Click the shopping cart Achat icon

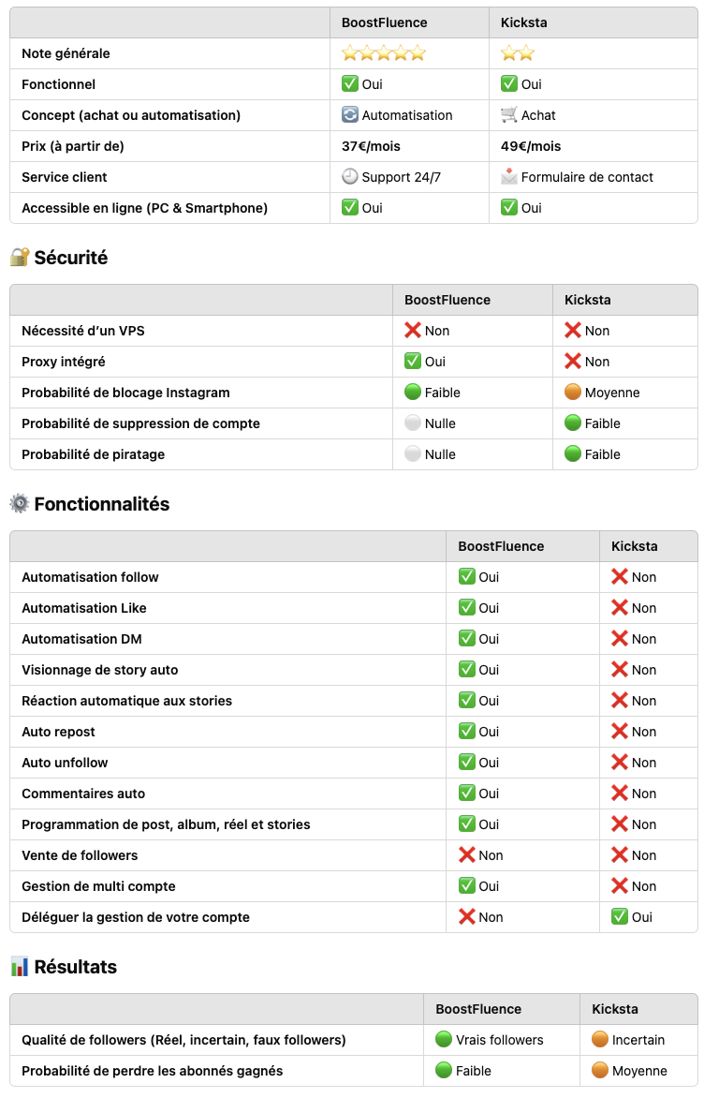508,115
